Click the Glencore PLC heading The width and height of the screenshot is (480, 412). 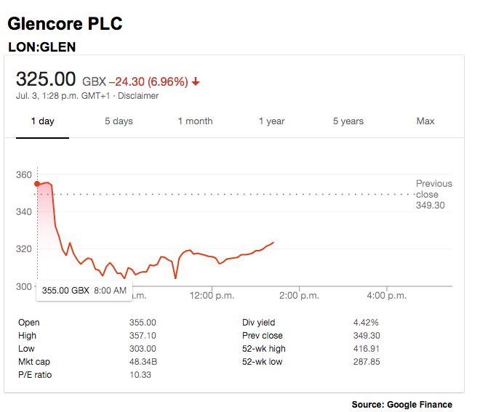(x=65, y=24)
